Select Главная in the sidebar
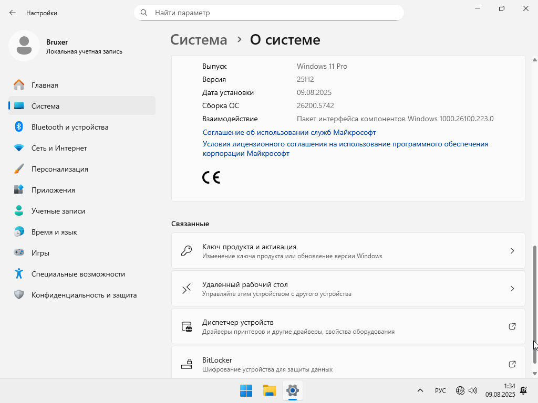This screenshot has height=403, width=538. coord(82,84)
